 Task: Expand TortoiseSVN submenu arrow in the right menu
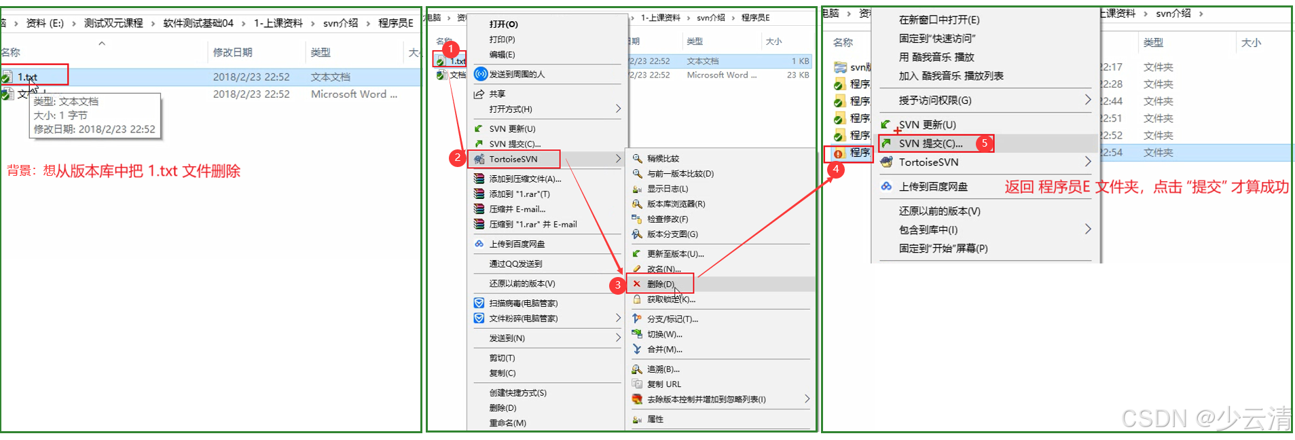click(x=1088, y=162)
